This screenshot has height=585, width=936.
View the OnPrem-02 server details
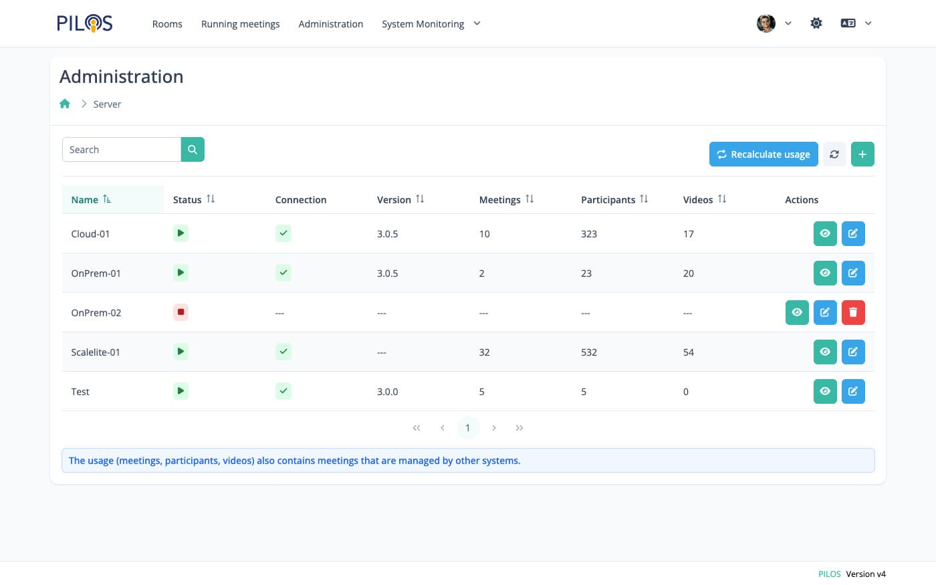(797, 312)
